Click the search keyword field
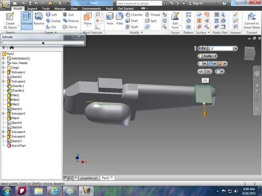Viewport: 262px width, 196px height. click(x=139, y=3)
